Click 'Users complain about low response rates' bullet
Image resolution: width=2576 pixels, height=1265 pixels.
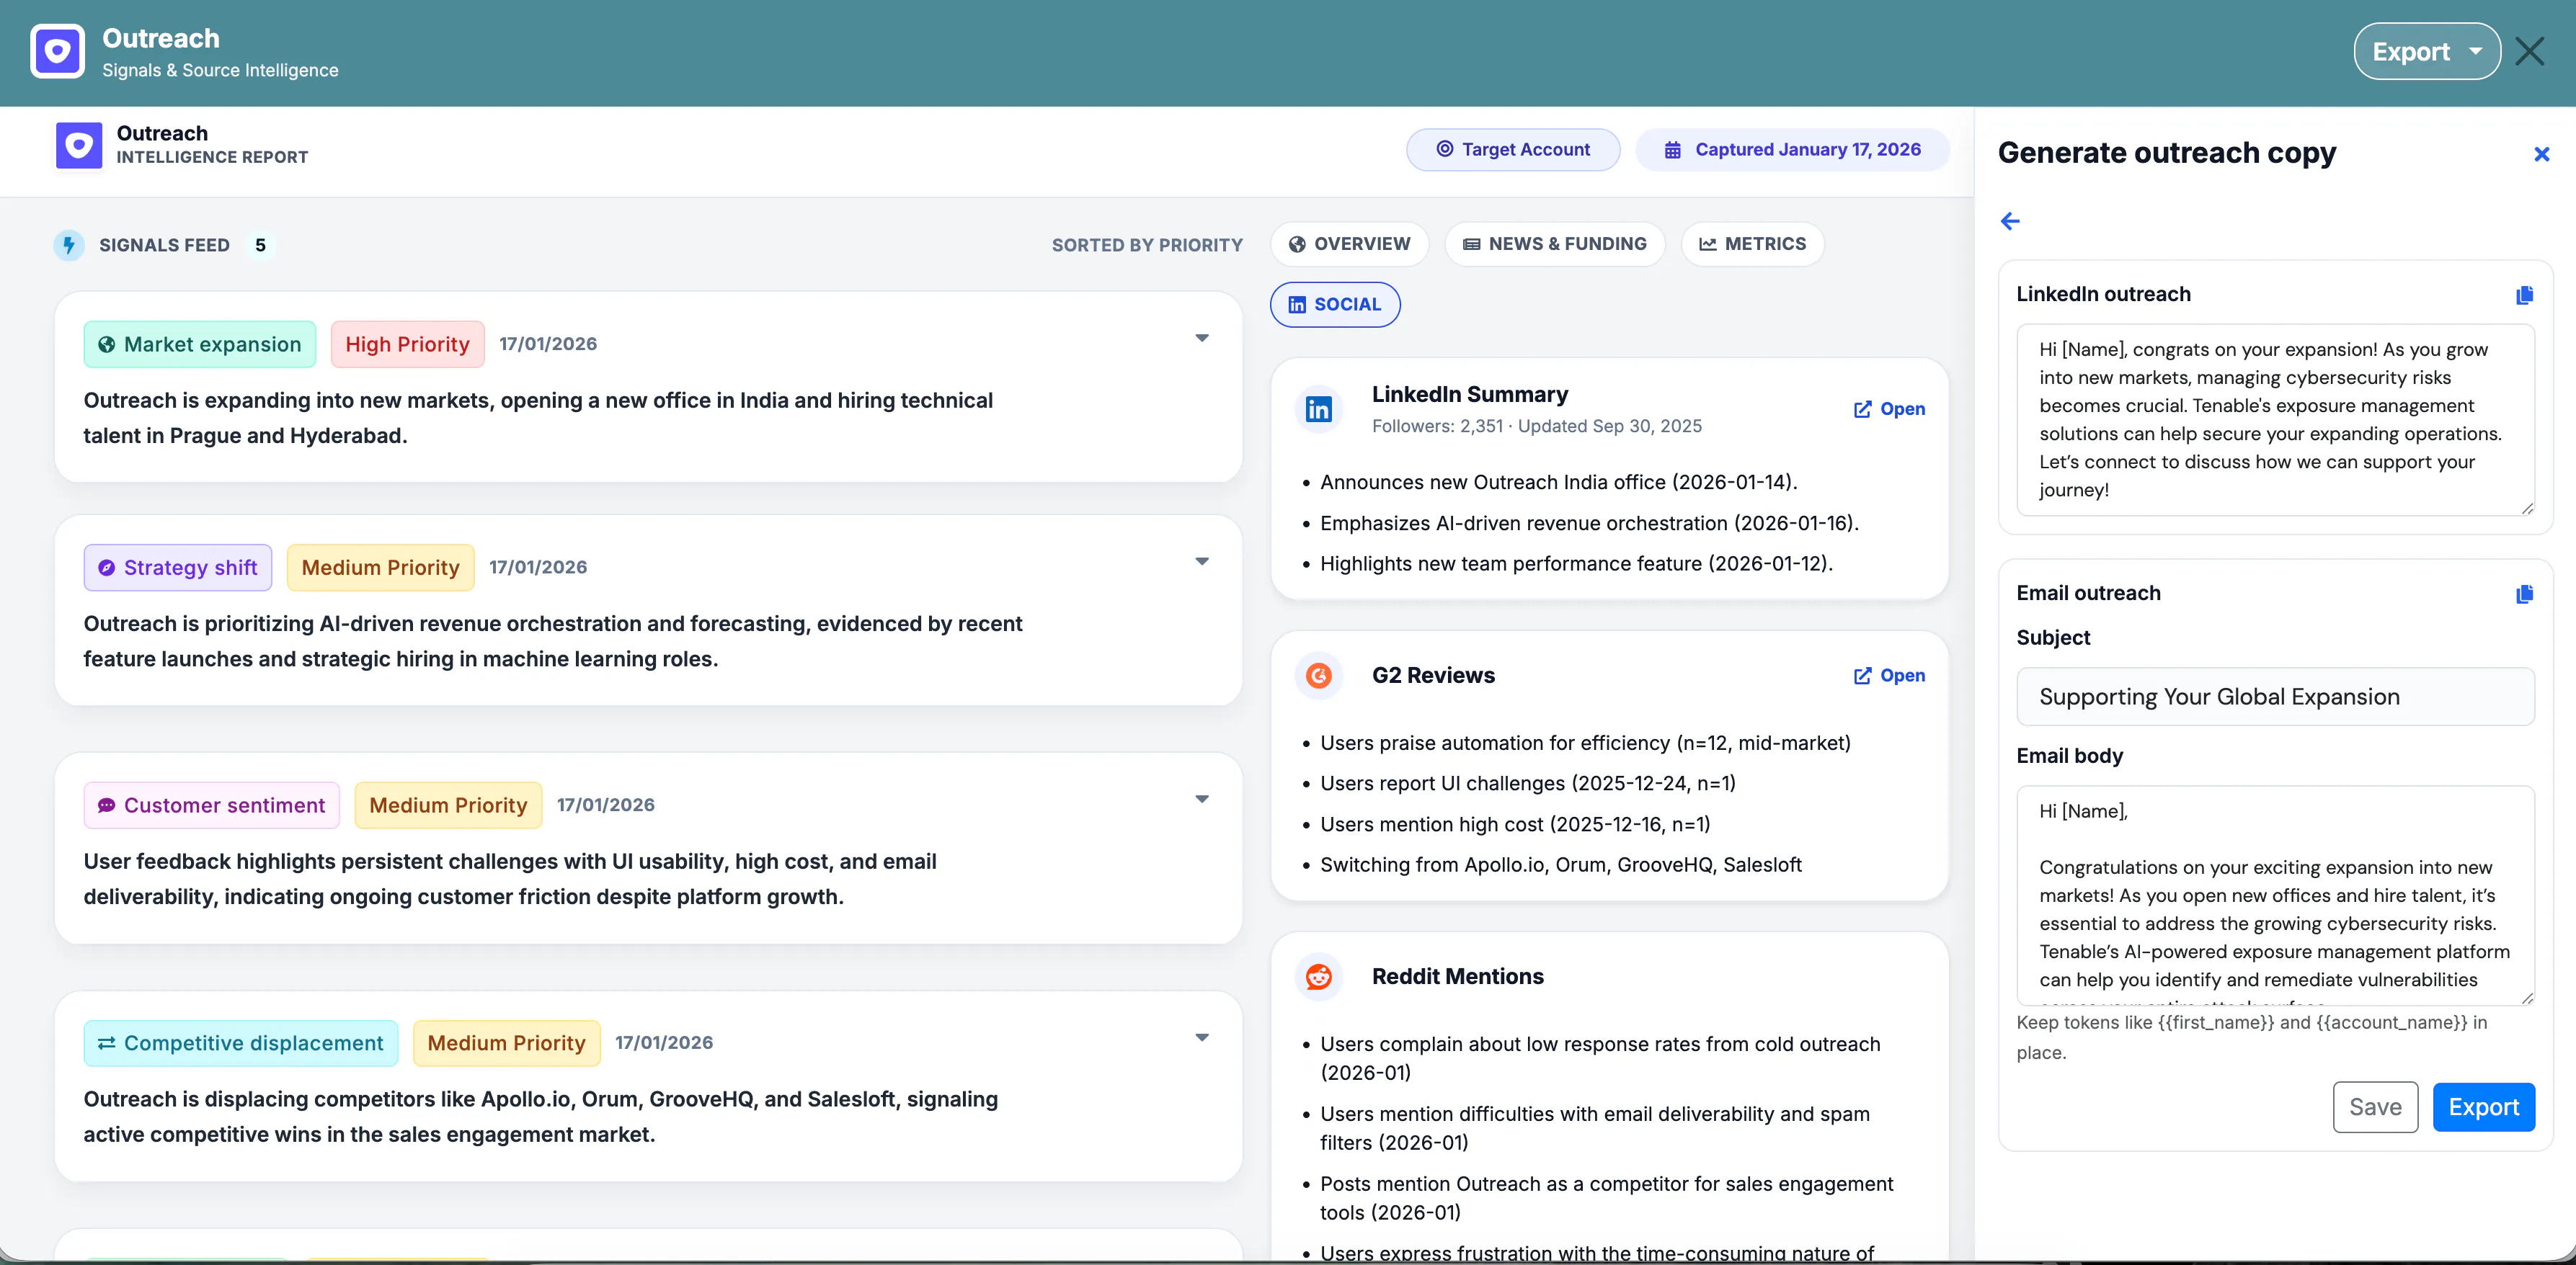1600,1058
